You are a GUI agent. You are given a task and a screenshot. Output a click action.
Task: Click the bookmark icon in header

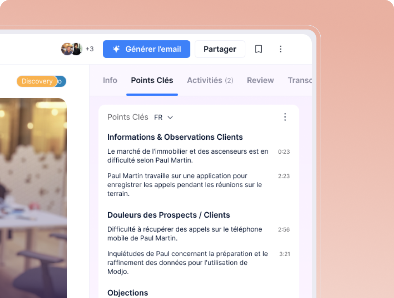pos(258,49)
